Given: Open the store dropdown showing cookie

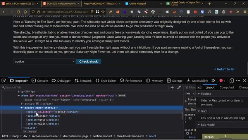Looking at the screenshot, I should pyautogui.click(x=44, y=61).
